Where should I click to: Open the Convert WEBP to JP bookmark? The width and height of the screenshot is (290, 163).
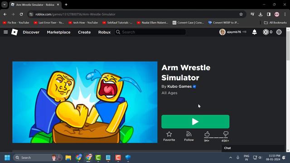tap(223, 23)
